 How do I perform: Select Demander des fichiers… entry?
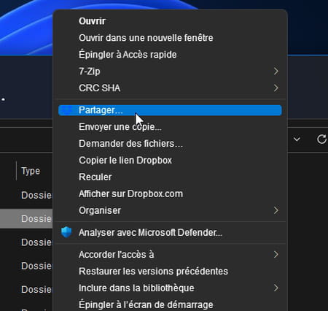click(x=130, y=144)
